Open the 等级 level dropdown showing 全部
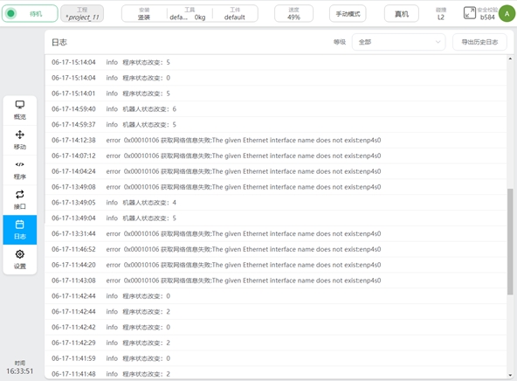Viewport: 517px width, 381px height. pyautogui.click(x=398, y=42)
